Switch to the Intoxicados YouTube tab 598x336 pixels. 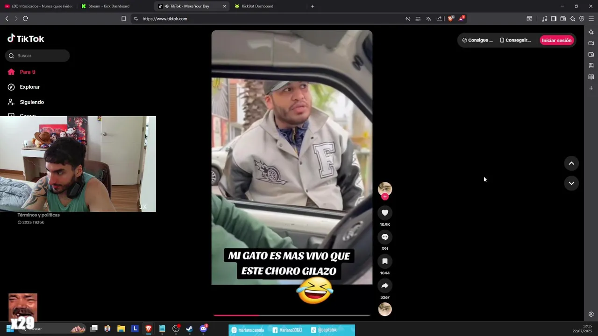coord(39,6)
